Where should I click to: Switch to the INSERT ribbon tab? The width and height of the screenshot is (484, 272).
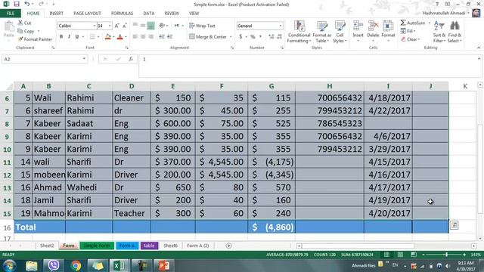coord(56,14)
